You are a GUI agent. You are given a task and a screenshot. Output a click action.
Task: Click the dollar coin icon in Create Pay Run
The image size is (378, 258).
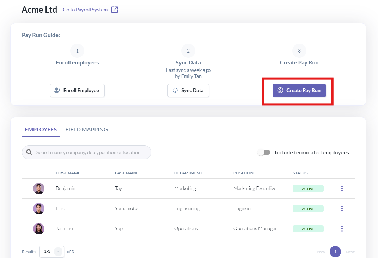point(280,90)
